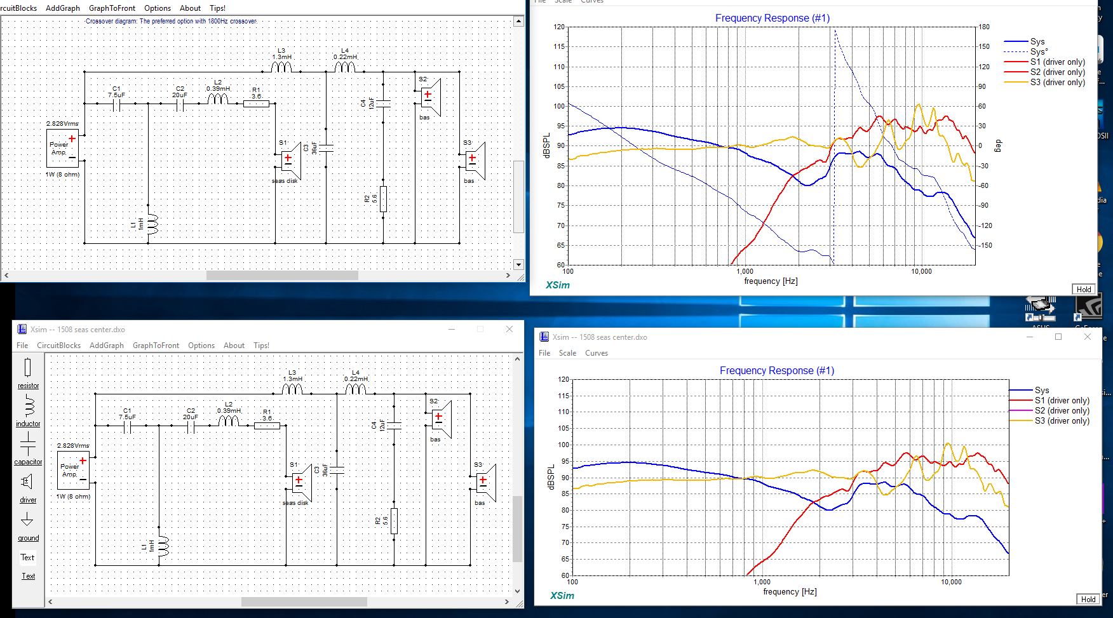The width and height of the screenshot is (1113, 618).
Task: Select the resistor component icon
Action: point(28,368)
